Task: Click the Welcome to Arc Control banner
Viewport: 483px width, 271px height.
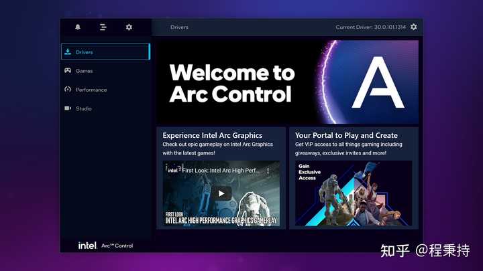Action: coord(288,82)
